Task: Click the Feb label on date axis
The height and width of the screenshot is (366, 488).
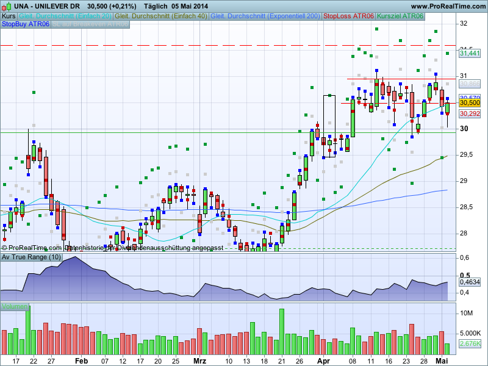Action: pos(82,361)
